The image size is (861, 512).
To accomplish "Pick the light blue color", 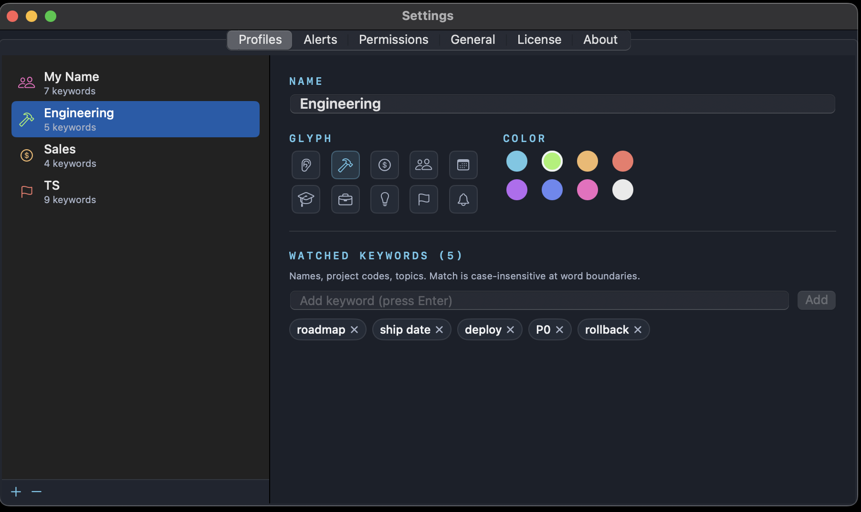I will [517, 161].
